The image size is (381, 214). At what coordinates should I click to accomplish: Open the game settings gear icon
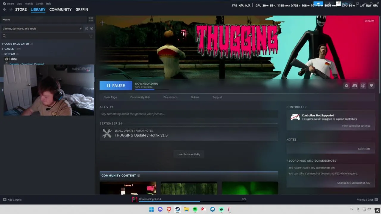tap(346, 86)
